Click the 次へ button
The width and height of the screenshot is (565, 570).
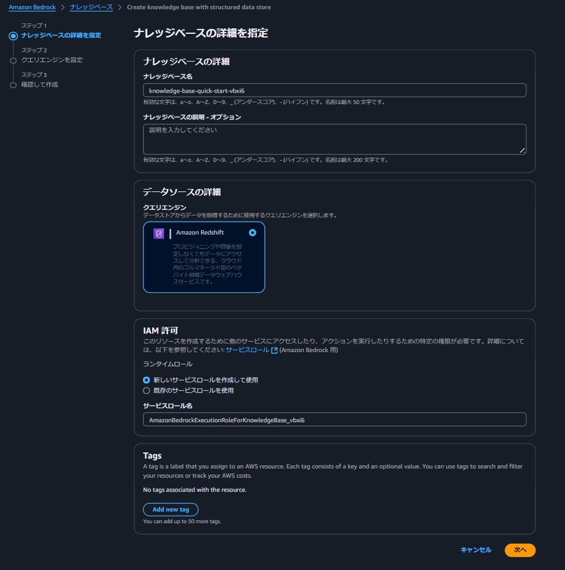[x=520, y=550]
